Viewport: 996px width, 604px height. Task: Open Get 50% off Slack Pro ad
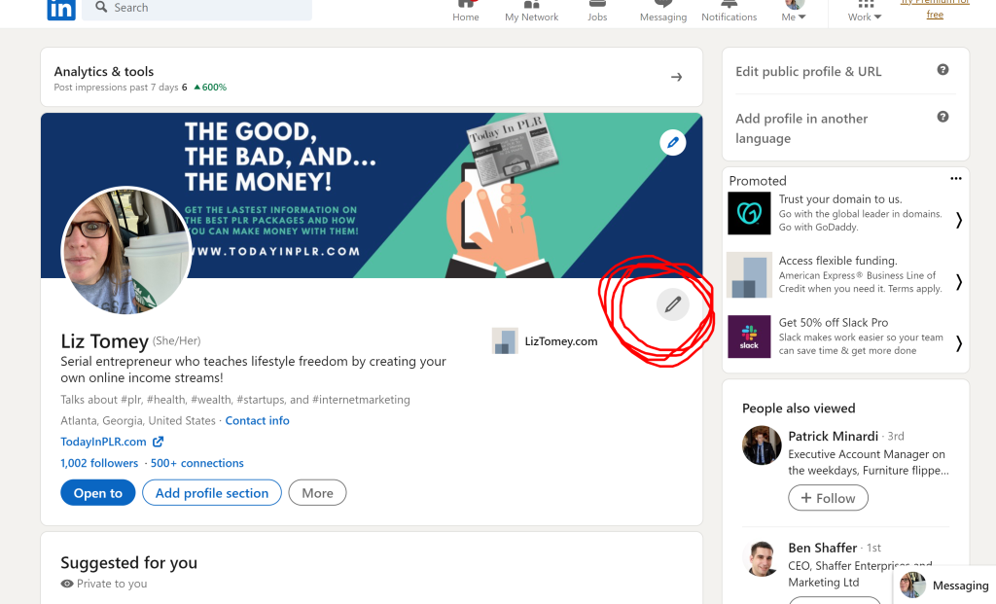coord(834,323)
